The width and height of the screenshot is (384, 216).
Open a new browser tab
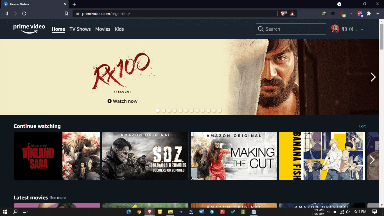pos(74,4)
